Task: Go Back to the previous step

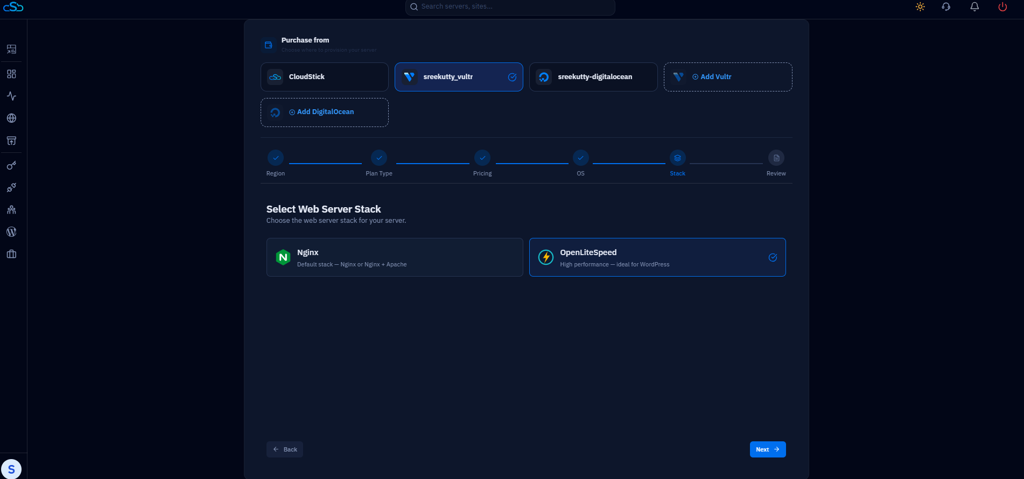Action: (x=285, y=449)
